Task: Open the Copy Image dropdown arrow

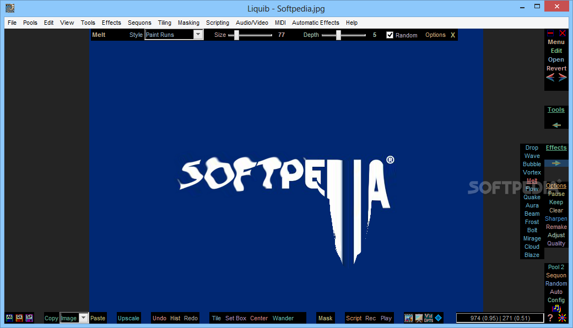Action: [84, 318]
